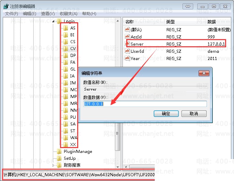234x181 pixels.
Task: Select the ST folder icon
Action: pos(66,131)
